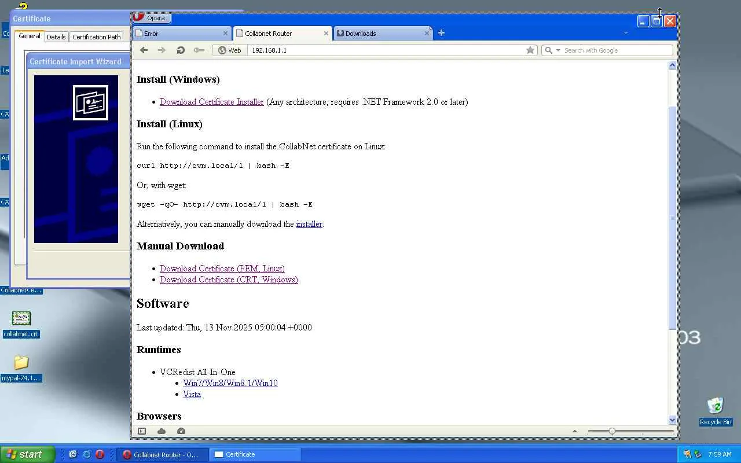
Task: Open Certification Path tab in Certificate window
Action: (97, 37)
